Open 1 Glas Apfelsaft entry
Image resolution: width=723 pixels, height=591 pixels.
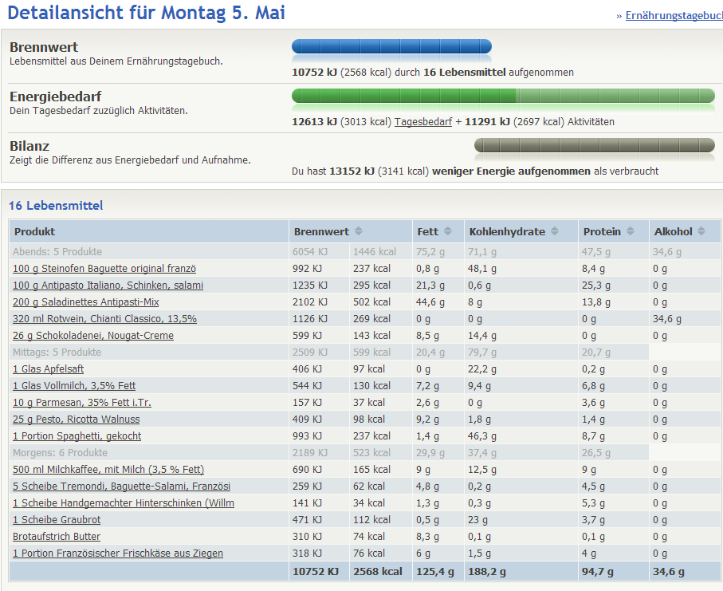click(x=48, y=369)
